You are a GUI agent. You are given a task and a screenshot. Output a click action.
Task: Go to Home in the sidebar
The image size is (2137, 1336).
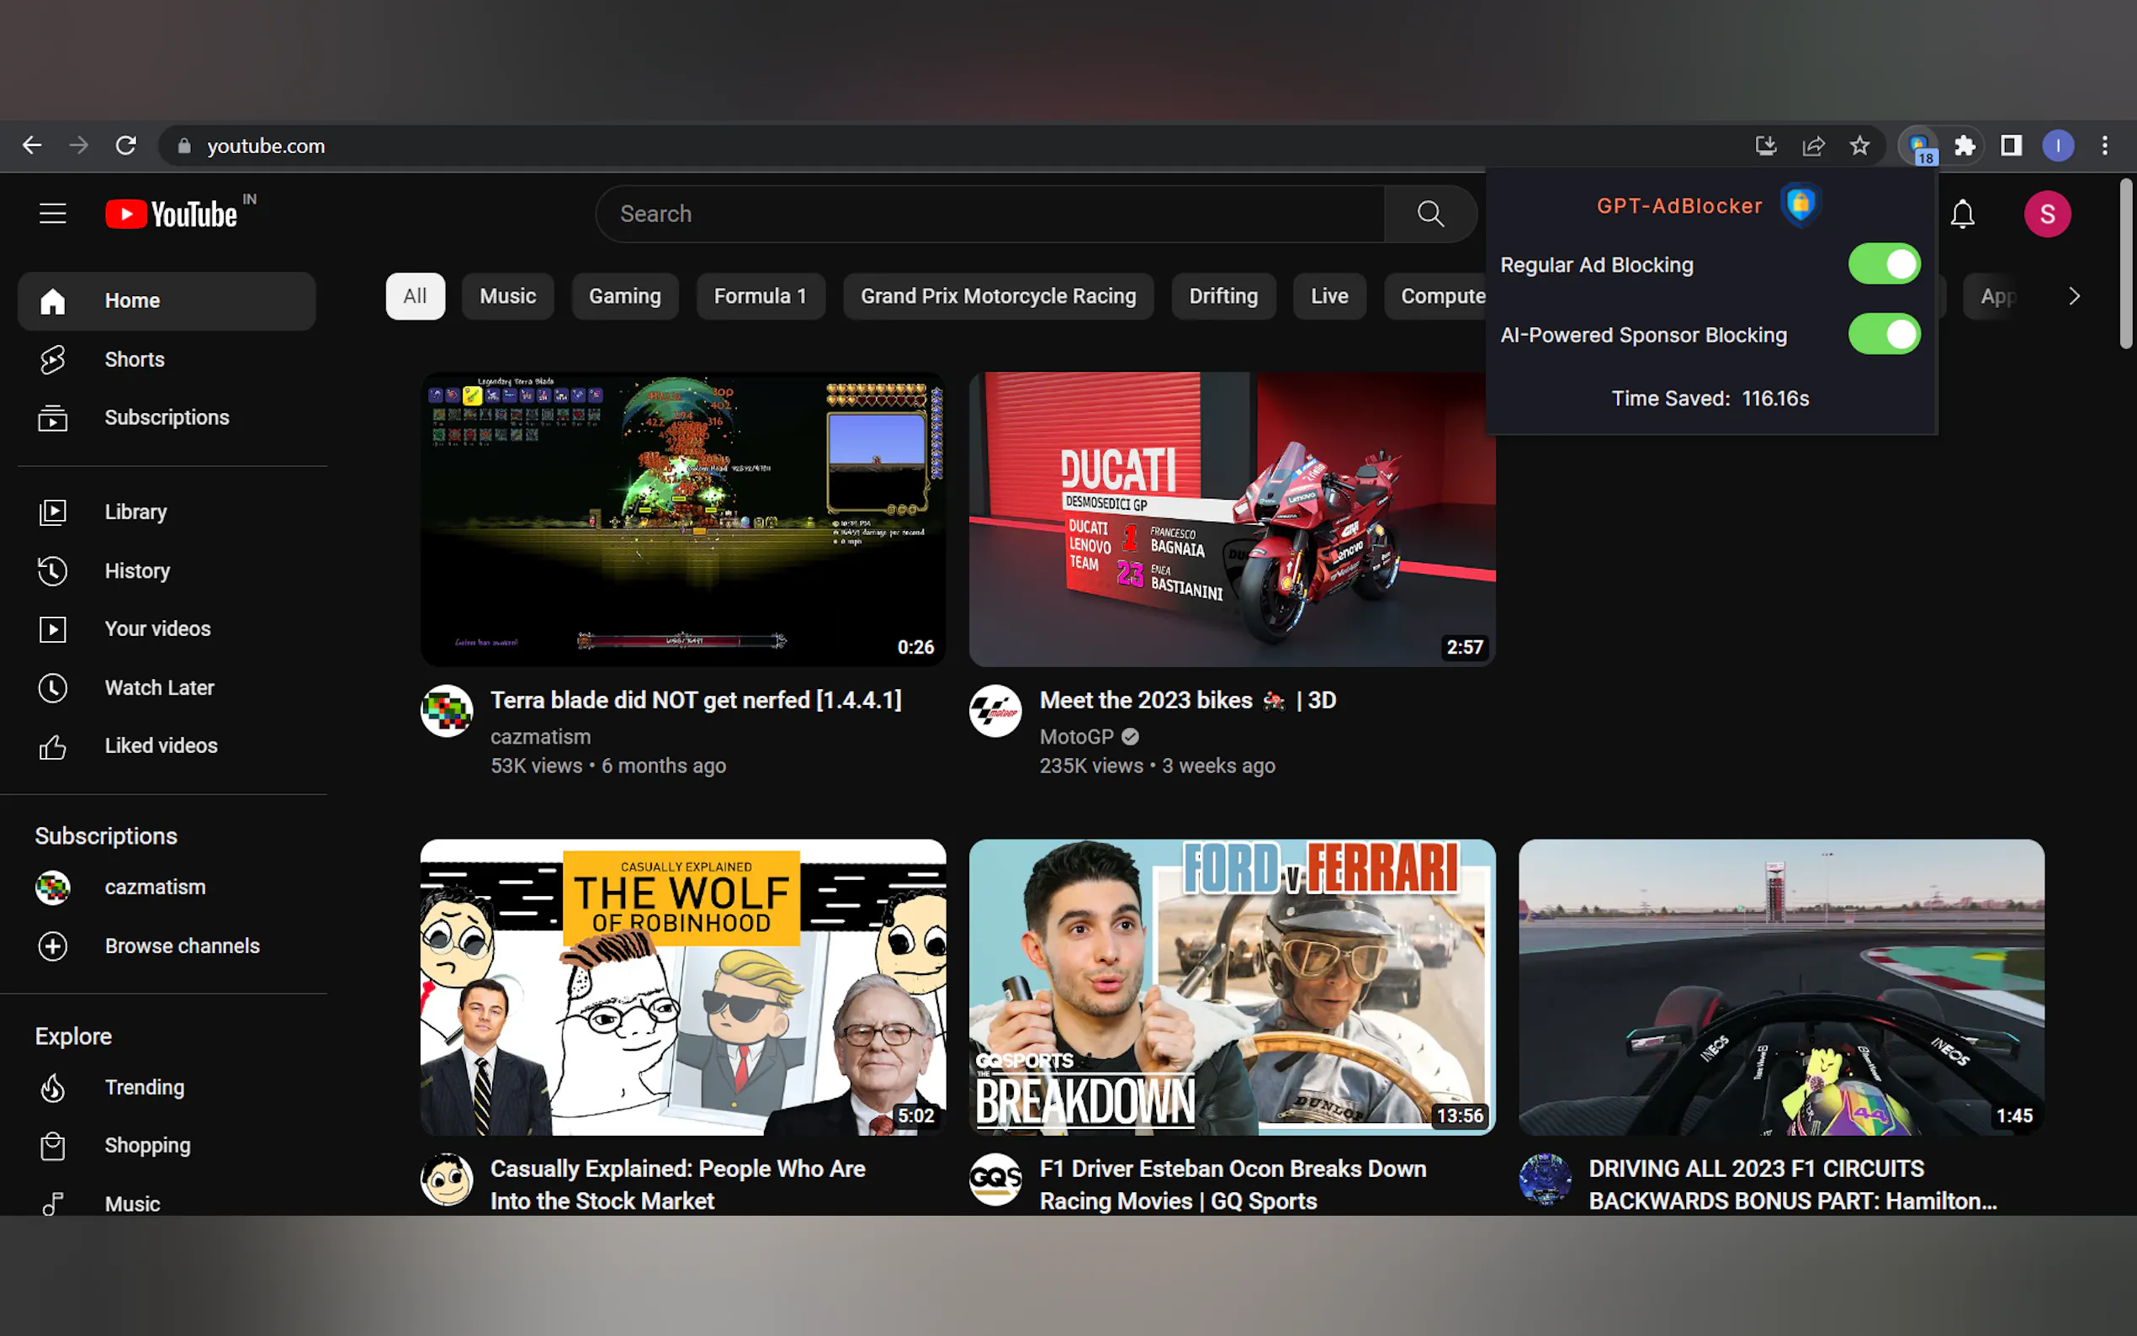[131, 300]
